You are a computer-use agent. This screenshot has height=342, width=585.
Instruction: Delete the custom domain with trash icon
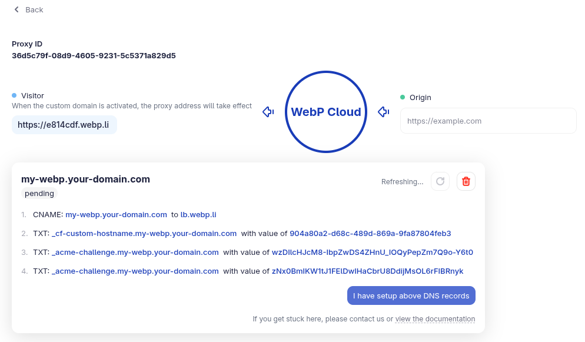click(466, 182)
